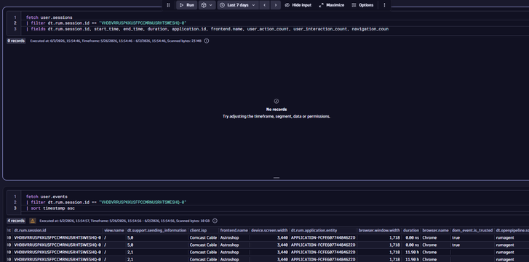Click the dt.support.sending_information column header
Viewport: 529px width, 262px height.
[157, 230]
